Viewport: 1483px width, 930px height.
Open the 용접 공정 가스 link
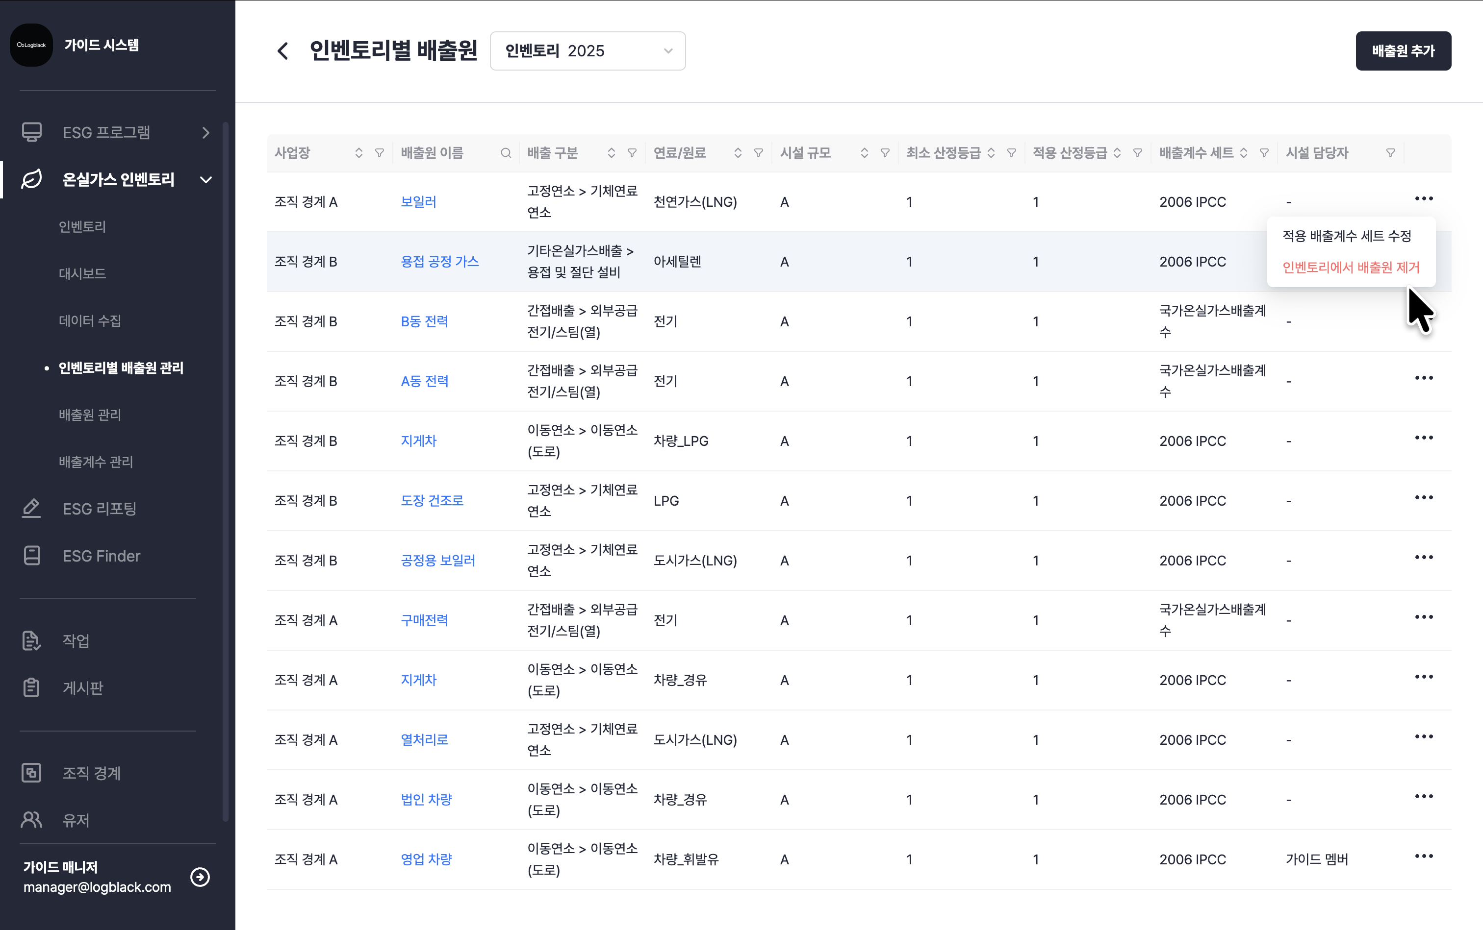pos(439,261)
